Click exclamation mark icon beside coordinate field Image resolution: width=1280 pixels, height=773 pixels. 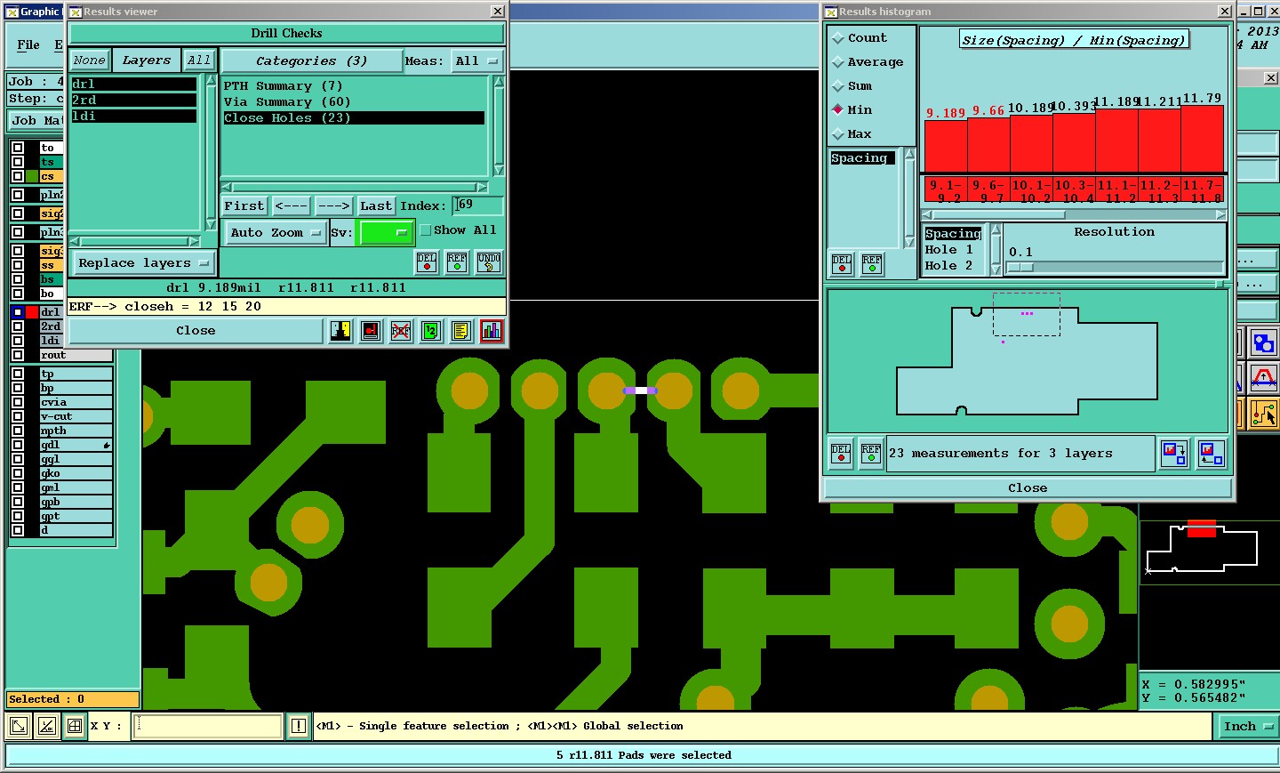tap(298, 726)
